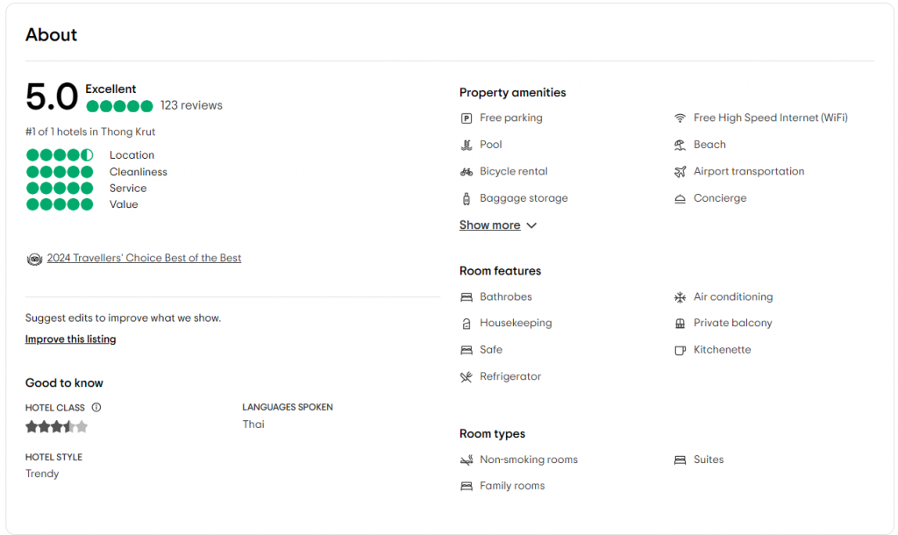
Task: Click the Beach umbrella icon
Action: pos(680,145)
